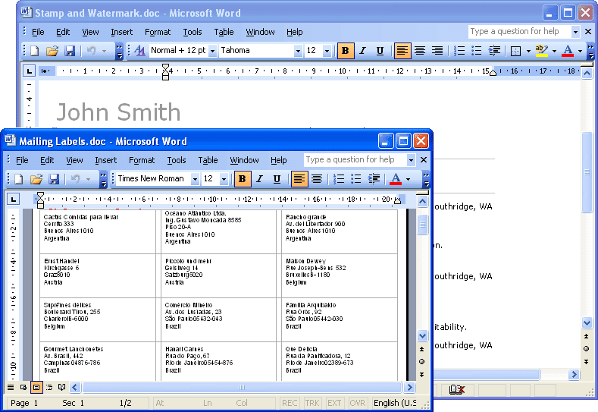Click Numbering list icon in Stamp and Watermark window
The width and height of the screenshot is (598, 412).
(459, 51)
